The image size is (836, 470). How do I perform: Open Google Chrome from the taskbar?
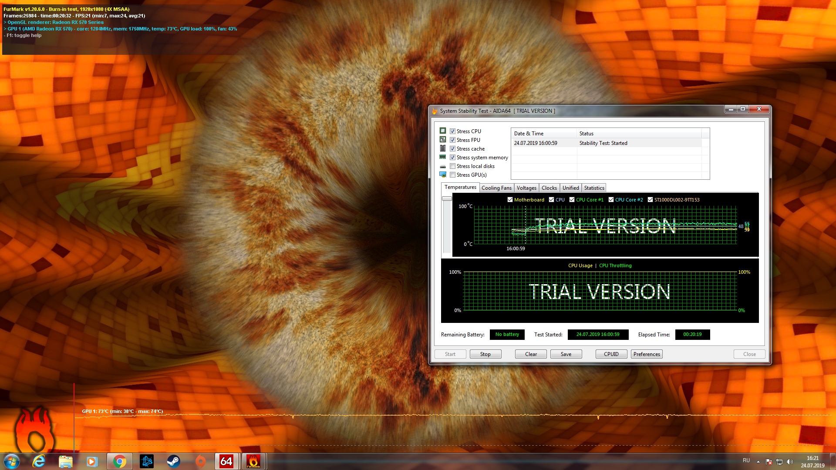[x=119, y=461]
